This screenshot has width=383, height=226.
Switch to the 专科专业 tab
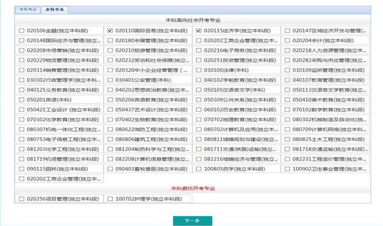click(x=28, y=9)
